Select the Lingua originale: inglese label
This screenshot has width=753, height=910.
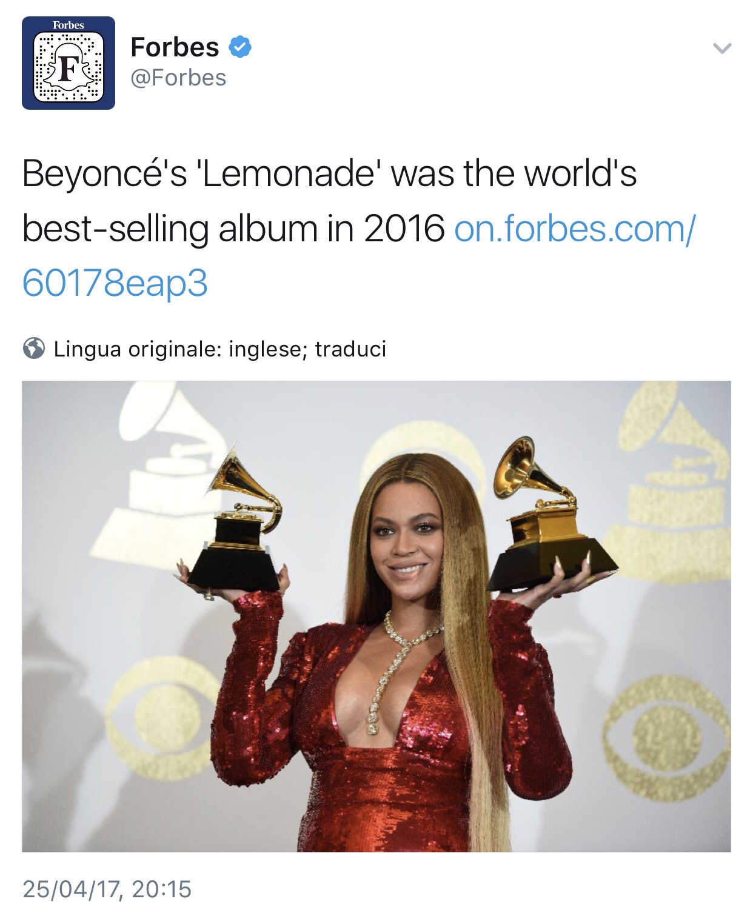[177, 349]
